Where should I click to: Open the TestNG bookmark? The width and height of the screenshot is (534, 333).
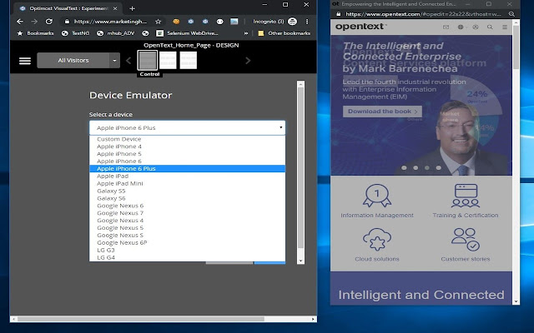click(x=75, y=33)
